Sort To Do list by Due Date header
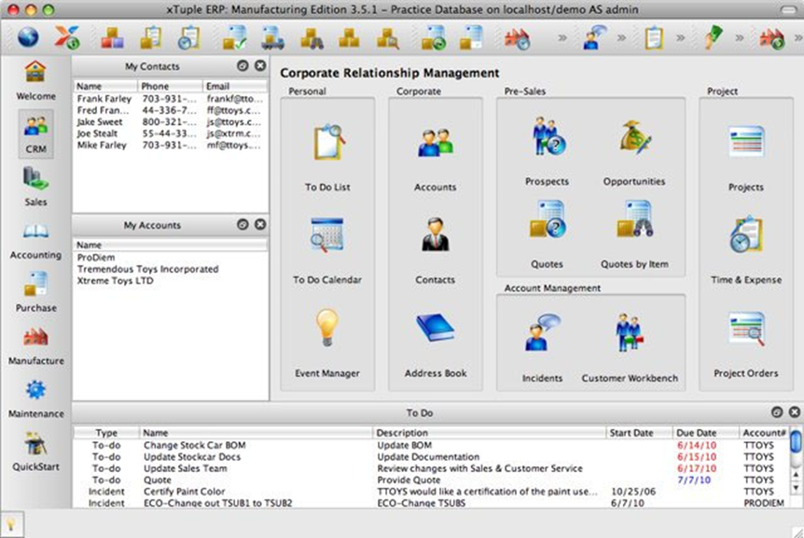The height and width of the screenshot is (538, 804). tap(705, 433)
